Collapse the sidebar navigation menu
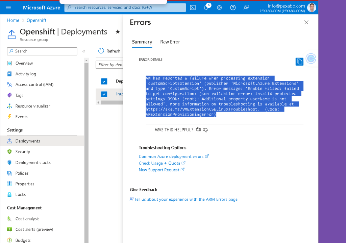This screenshot has height=243, width=346. coord(84,51)
